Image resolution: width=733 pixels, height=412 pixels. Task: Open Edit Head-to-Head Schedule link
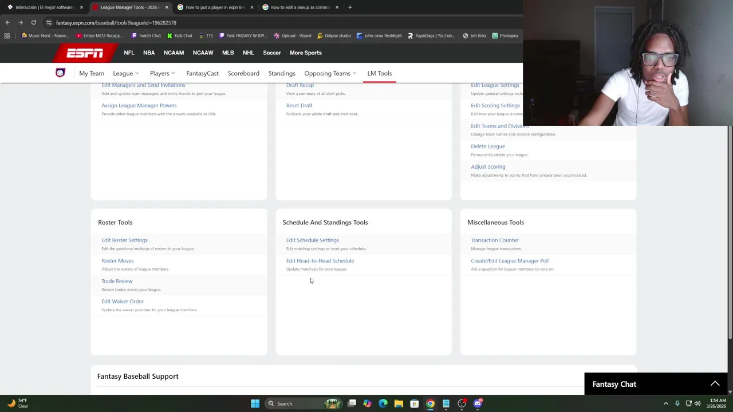(320, 260)
